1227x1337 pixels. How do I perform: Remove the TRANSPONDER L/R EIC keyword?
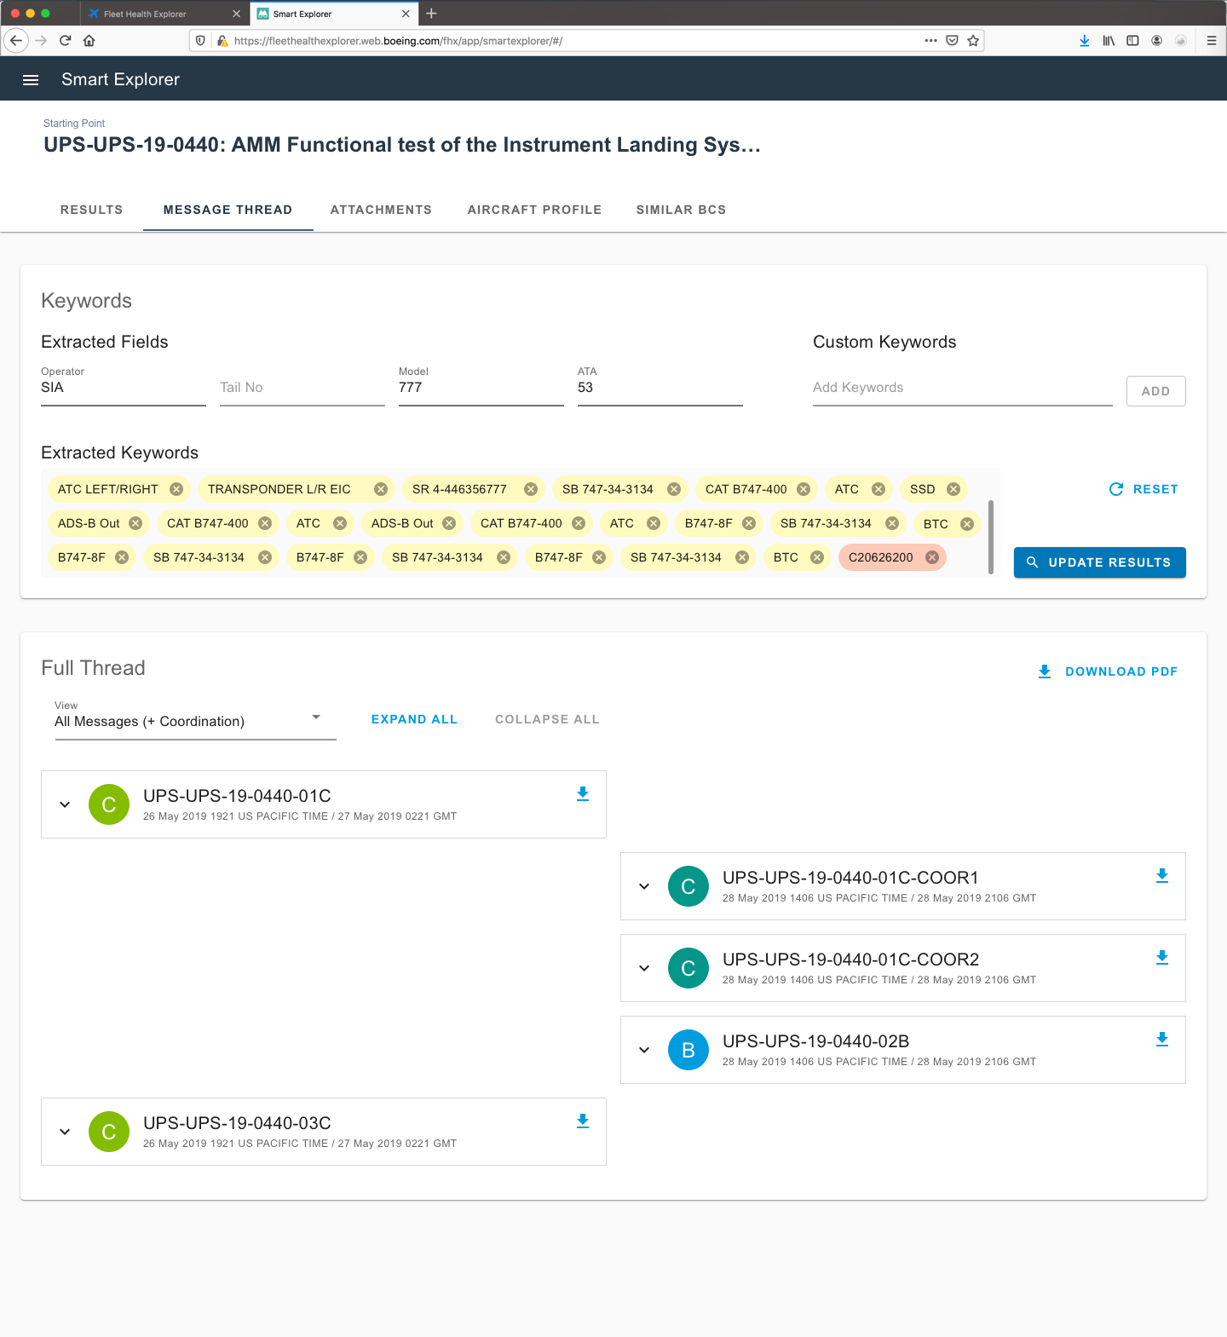click(381, 489)
